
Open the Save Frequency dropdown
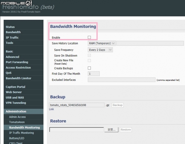tap(100, 50)
